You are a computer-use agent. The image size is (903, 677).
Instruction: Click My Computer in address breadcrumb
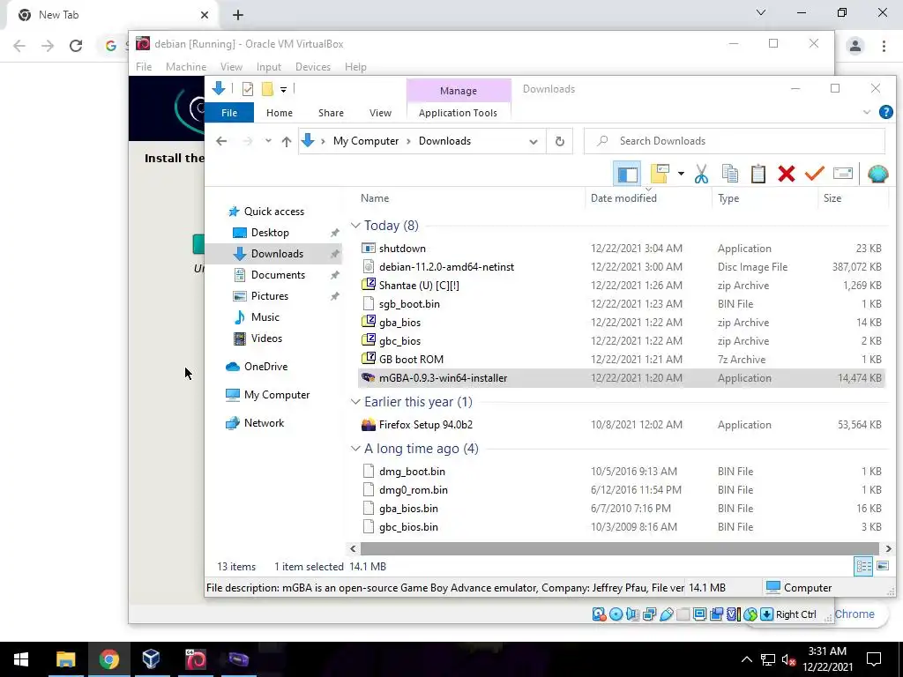point(366,141)
